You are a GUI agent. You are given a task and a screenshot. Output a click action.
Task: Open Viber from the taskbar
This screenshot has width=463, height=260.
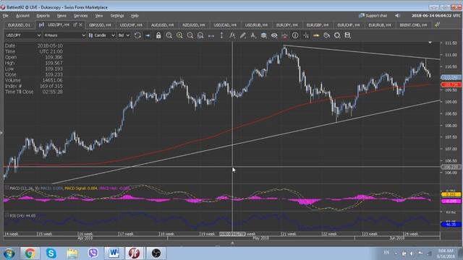coord(93,253)
